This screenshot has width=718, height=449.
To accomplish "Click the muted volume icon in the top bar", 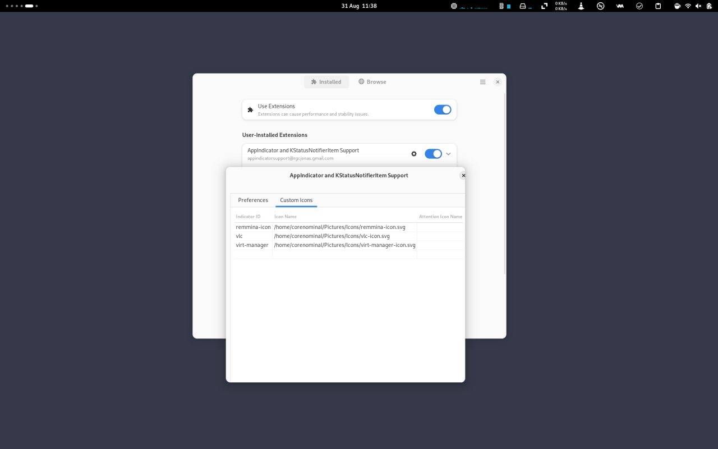I will [x=699, y=6].
